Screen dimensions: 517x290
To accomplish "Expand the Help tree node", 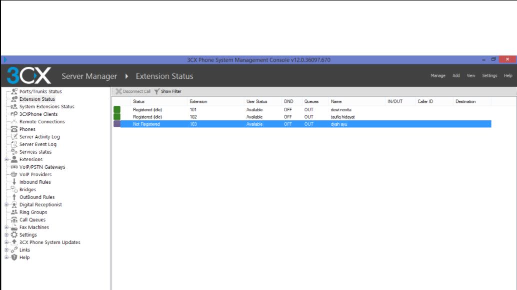I will tap(6, 258).
